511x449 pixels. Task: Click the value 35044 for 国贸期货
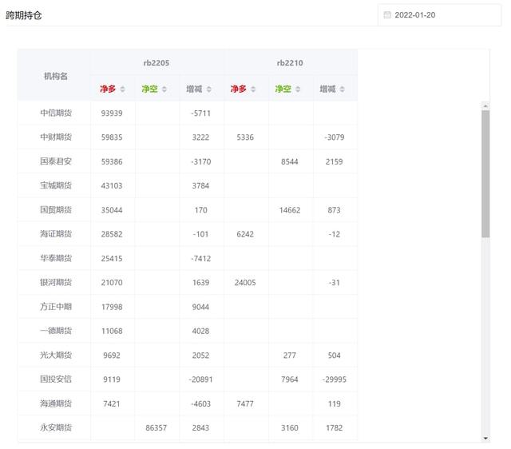coord(112,210)
